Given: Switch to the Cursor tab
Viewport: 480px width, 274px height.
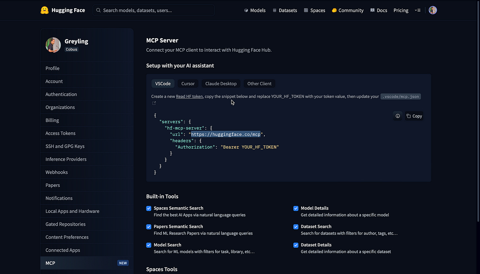Looking at the screenshot, I should (x=188, y=84).
